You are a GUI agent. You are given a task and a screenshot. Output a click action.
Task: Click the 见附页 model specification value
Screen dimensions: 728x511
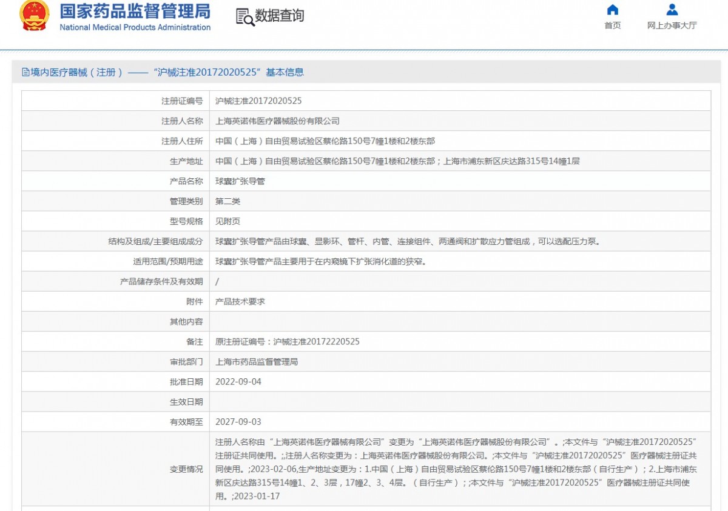227,221
